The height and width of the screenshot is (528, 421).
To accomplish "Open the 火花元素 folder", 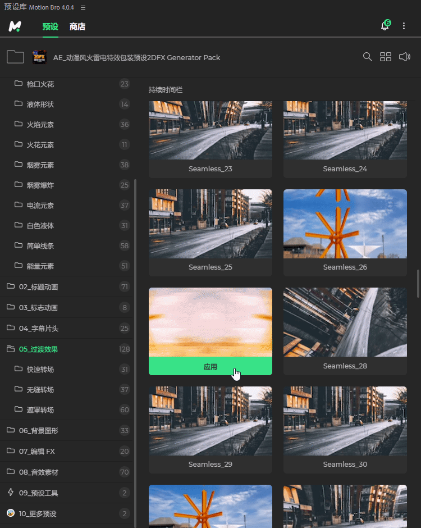I will (67, 144).
